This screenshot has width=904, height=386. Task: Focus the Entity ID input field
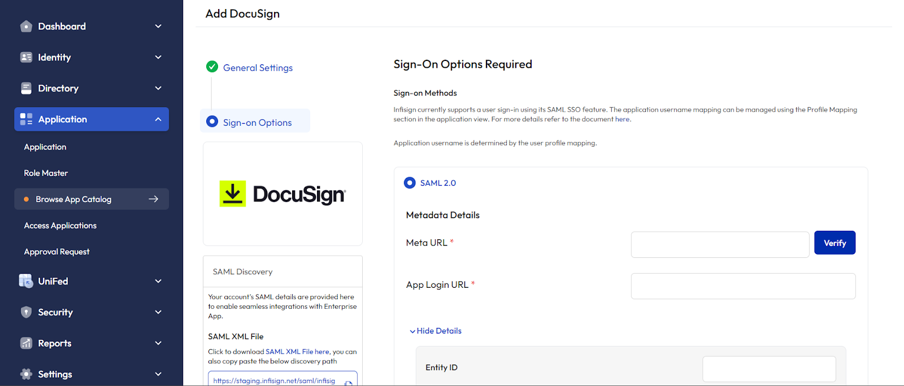769,369
